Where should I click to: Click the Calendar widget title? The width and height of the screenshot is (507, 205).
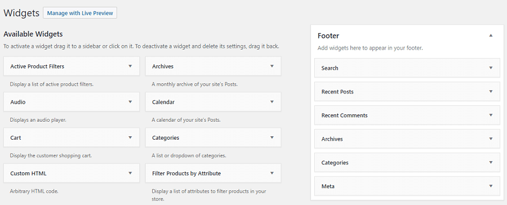163,102
